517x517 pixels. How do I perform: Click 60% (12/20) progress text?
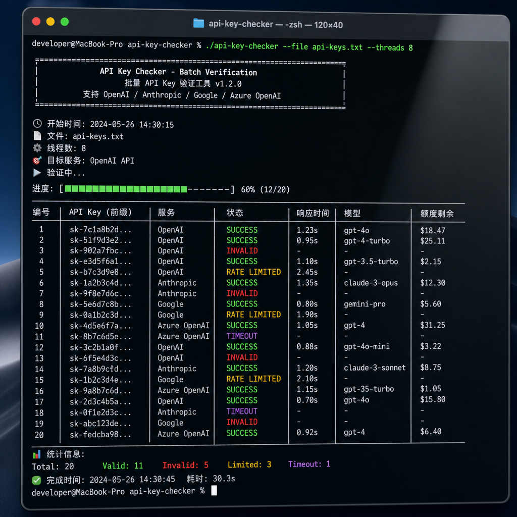(265, 190)
